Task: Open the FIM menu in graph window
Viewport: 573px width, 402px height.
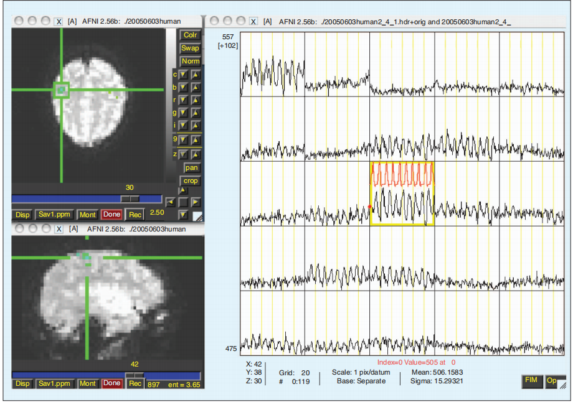Action: 531,381
